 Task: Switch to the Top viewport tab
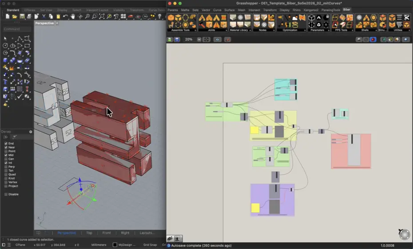[x=89, y=233]
